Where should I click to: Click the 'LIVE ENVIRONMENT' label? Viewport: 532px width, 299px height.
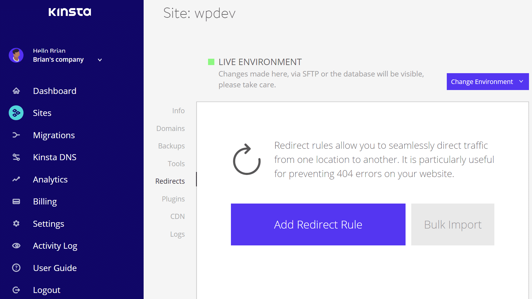[x=260, y=62]
